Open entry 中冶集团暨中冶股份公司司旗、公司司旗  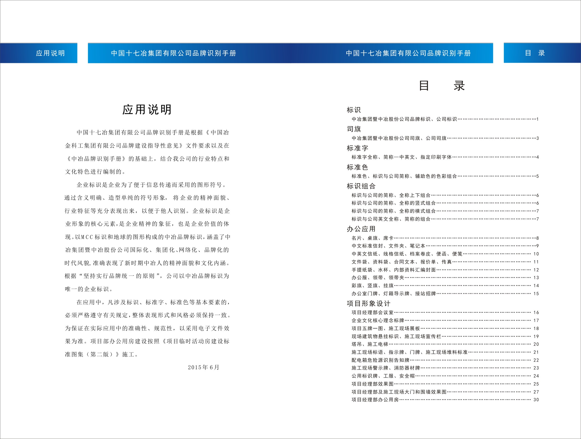445,138
